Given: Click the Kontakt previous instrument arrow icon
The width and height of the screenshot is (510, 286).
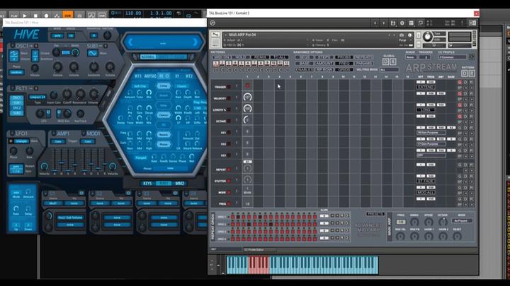Looking at the screenshot, I should 375,23.
